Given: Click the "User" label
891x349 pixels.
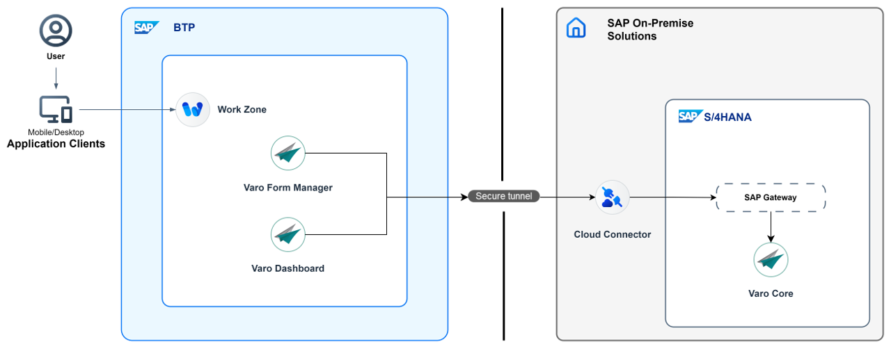Looking at the screenshot, I should (x=56, y=56).
